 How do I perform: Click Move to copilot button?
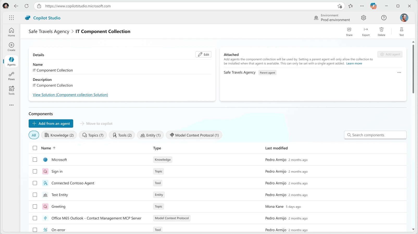click(96, 123)
